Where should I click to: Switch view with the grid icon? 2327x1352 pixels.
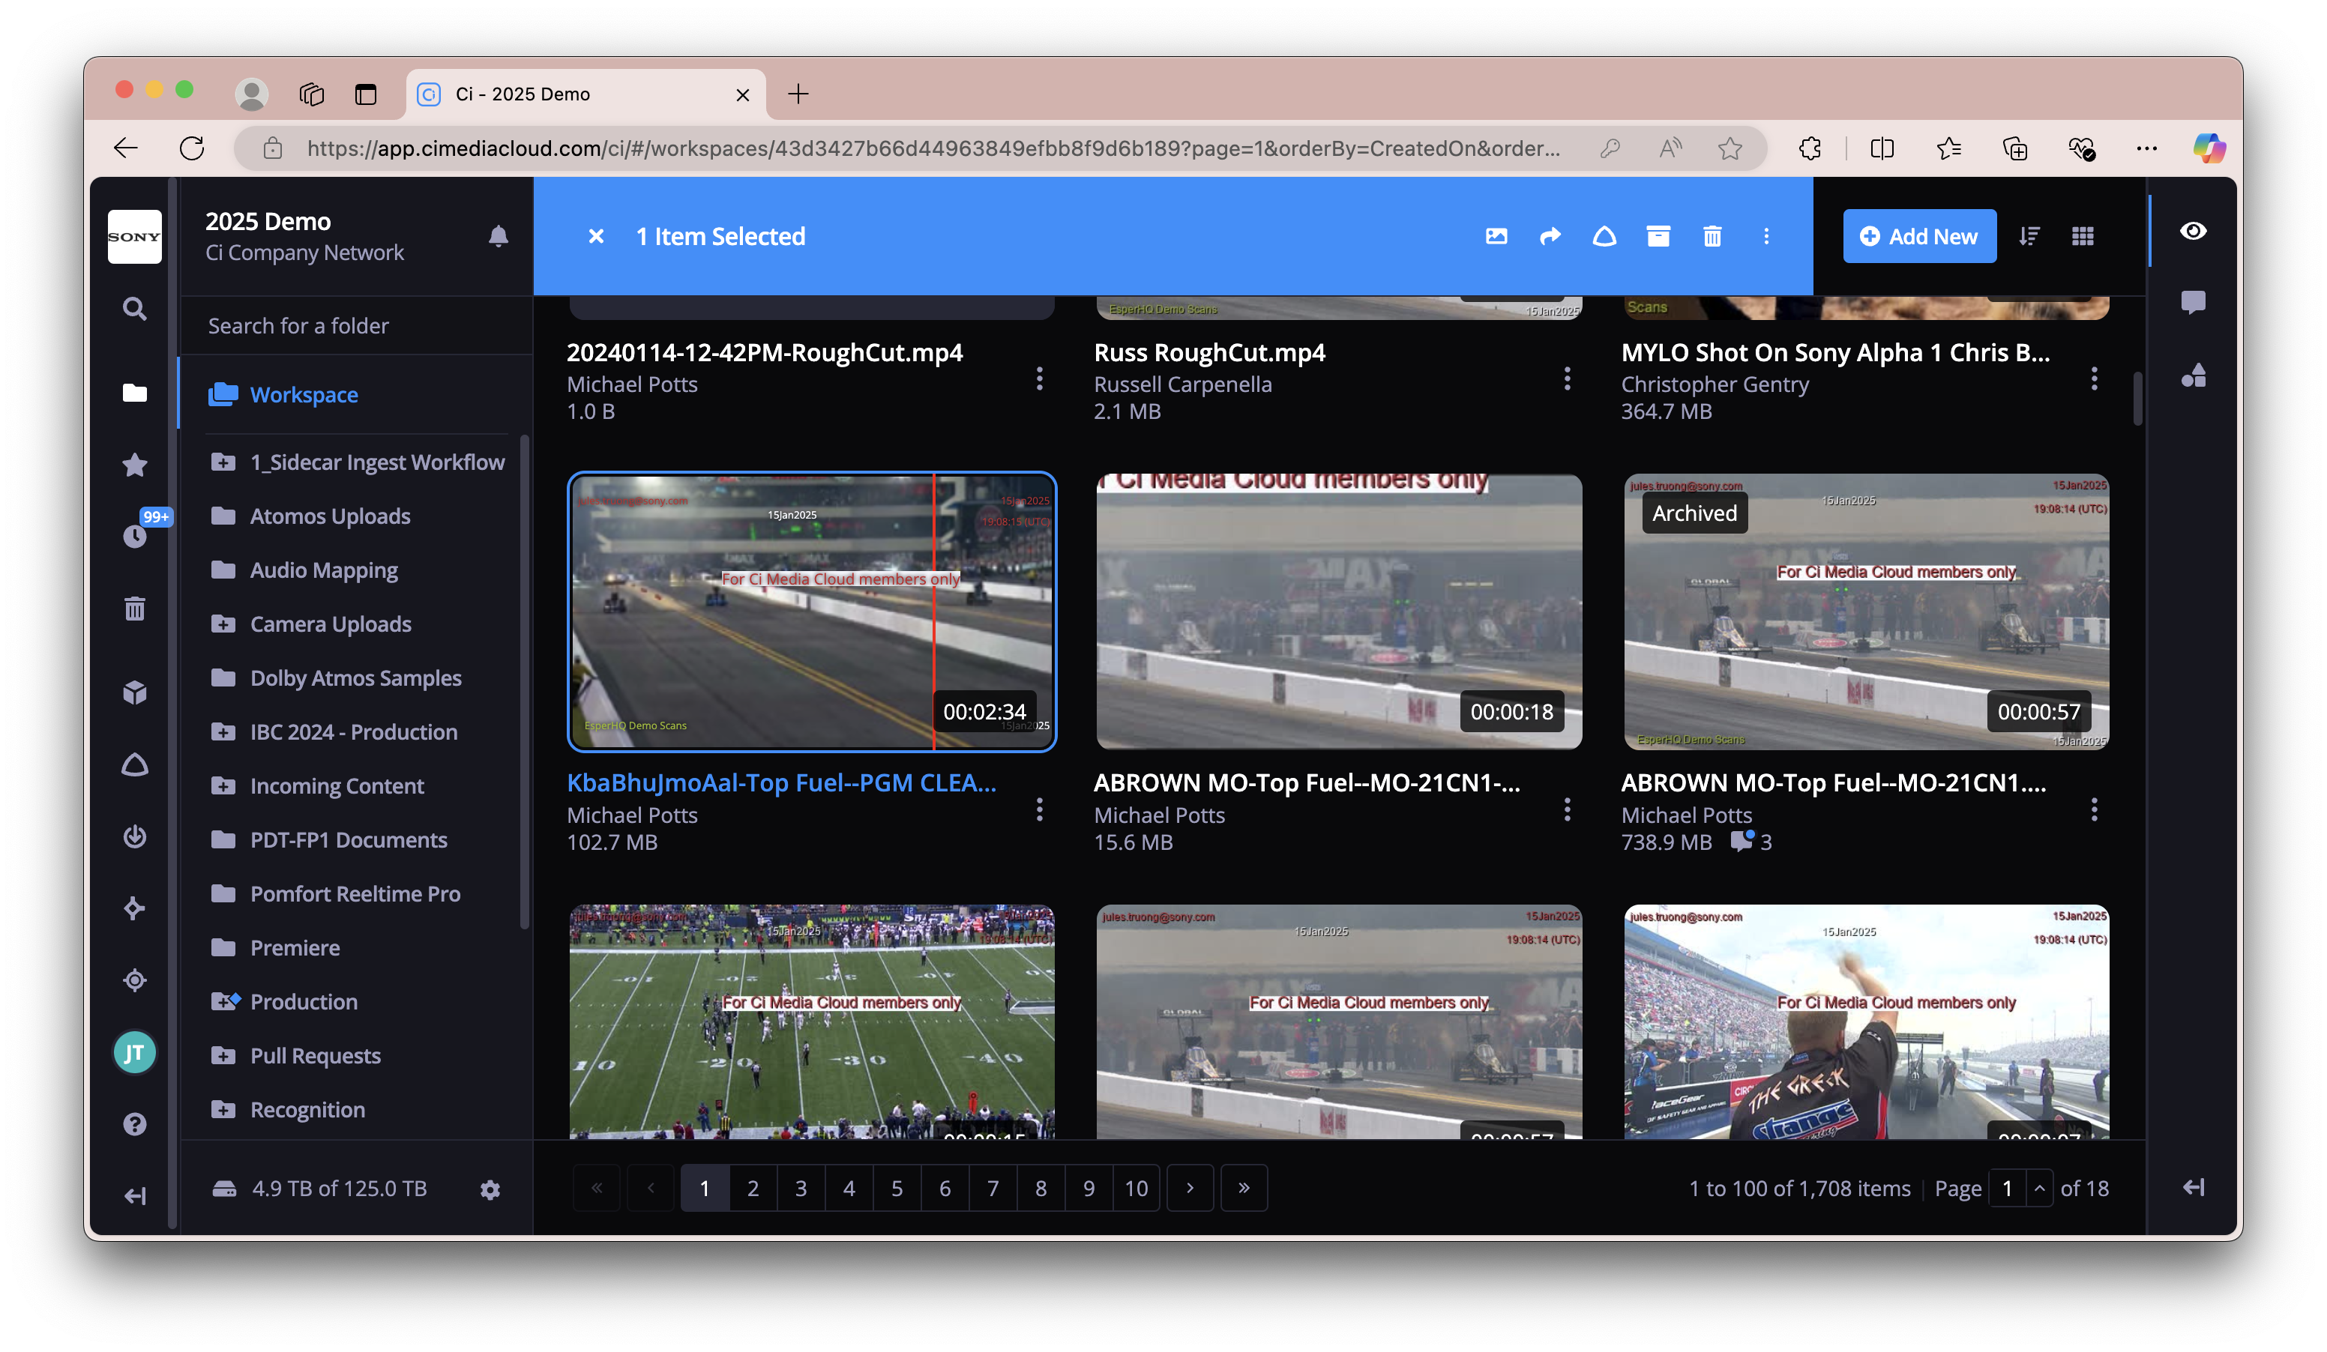(2083, 236)
